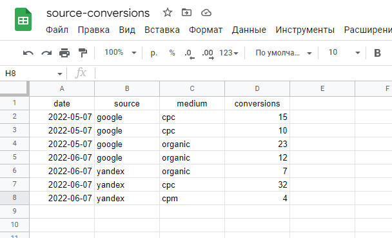Open the Инструменты menu
Screen dimensions: 392x238
tap(305, 30)
